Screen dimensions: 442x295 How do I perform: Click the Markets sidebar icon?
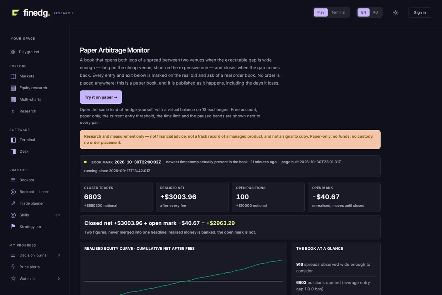pyautogui.click(x=13, y=76)
